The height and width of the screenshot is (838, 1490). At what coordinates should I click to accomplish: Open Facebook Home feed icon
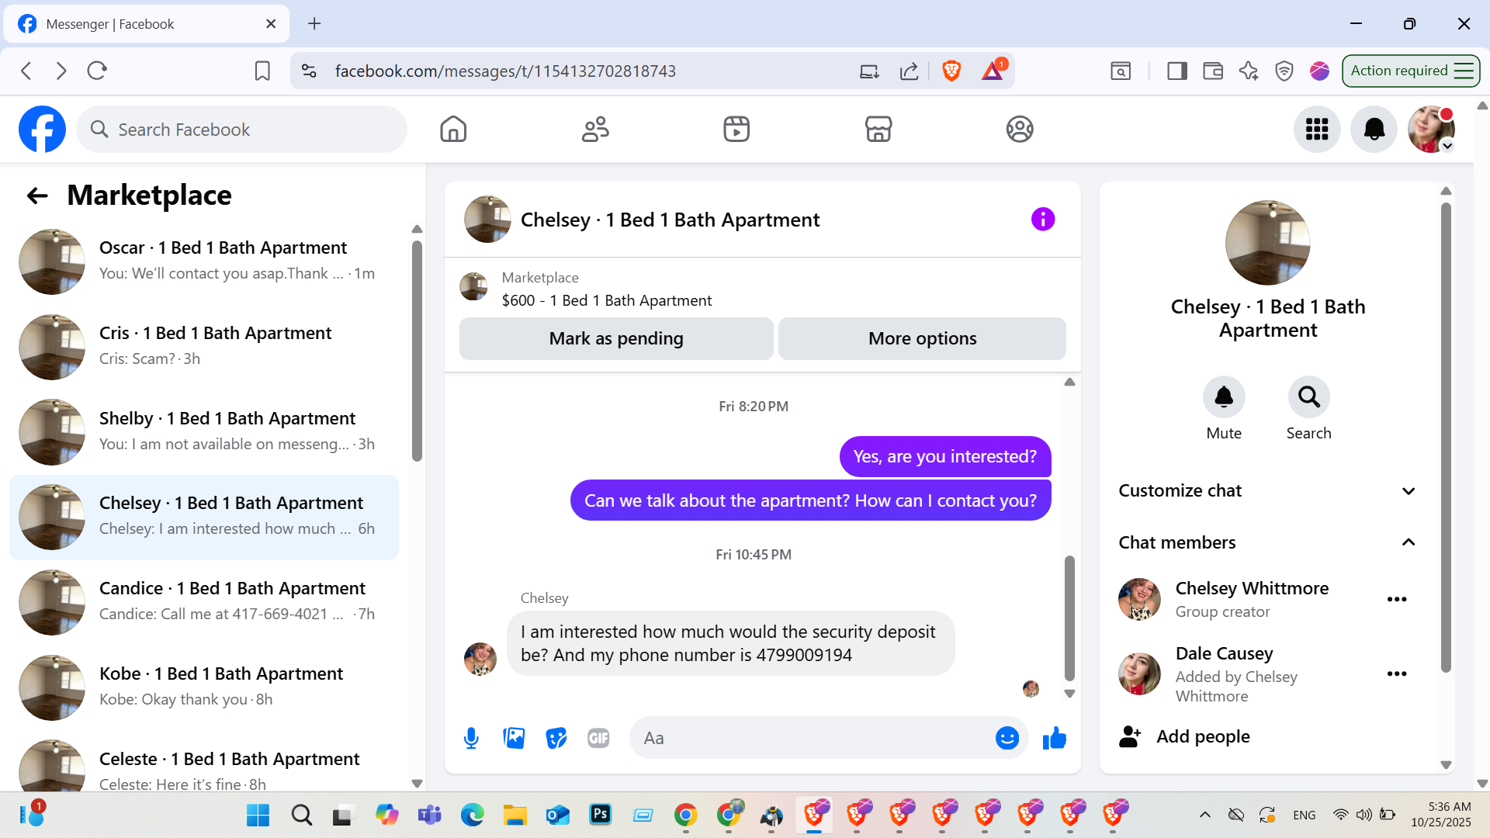coord(453,129)
